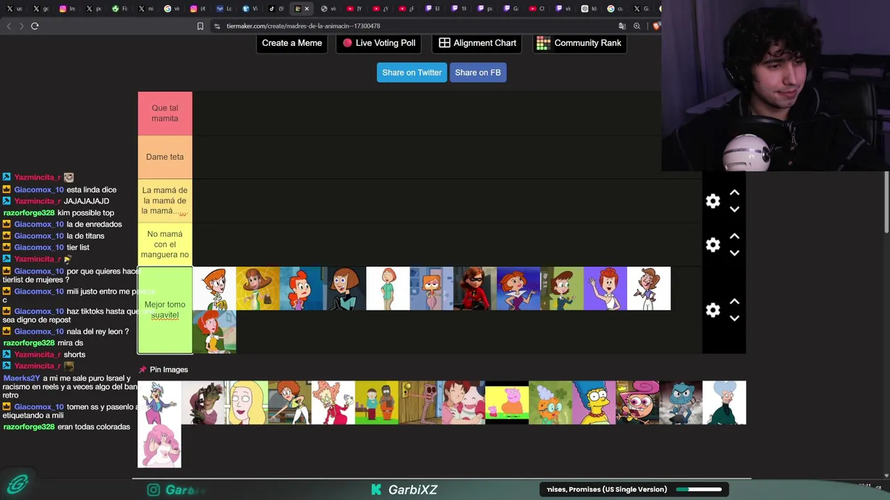Select the pink worm character thumbnail
The image size is (890, 500).
coord(420,402)
